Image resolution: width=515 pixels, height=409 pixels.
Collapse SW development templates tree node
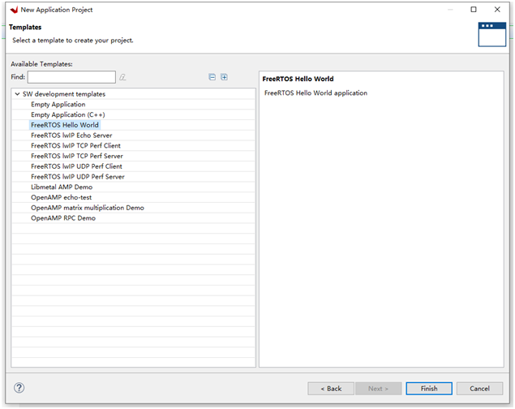pos(17,94)
